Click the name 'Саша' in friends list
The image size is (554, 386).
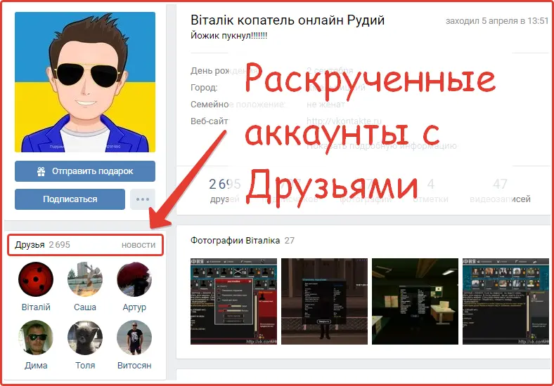[x=85, y=307]
